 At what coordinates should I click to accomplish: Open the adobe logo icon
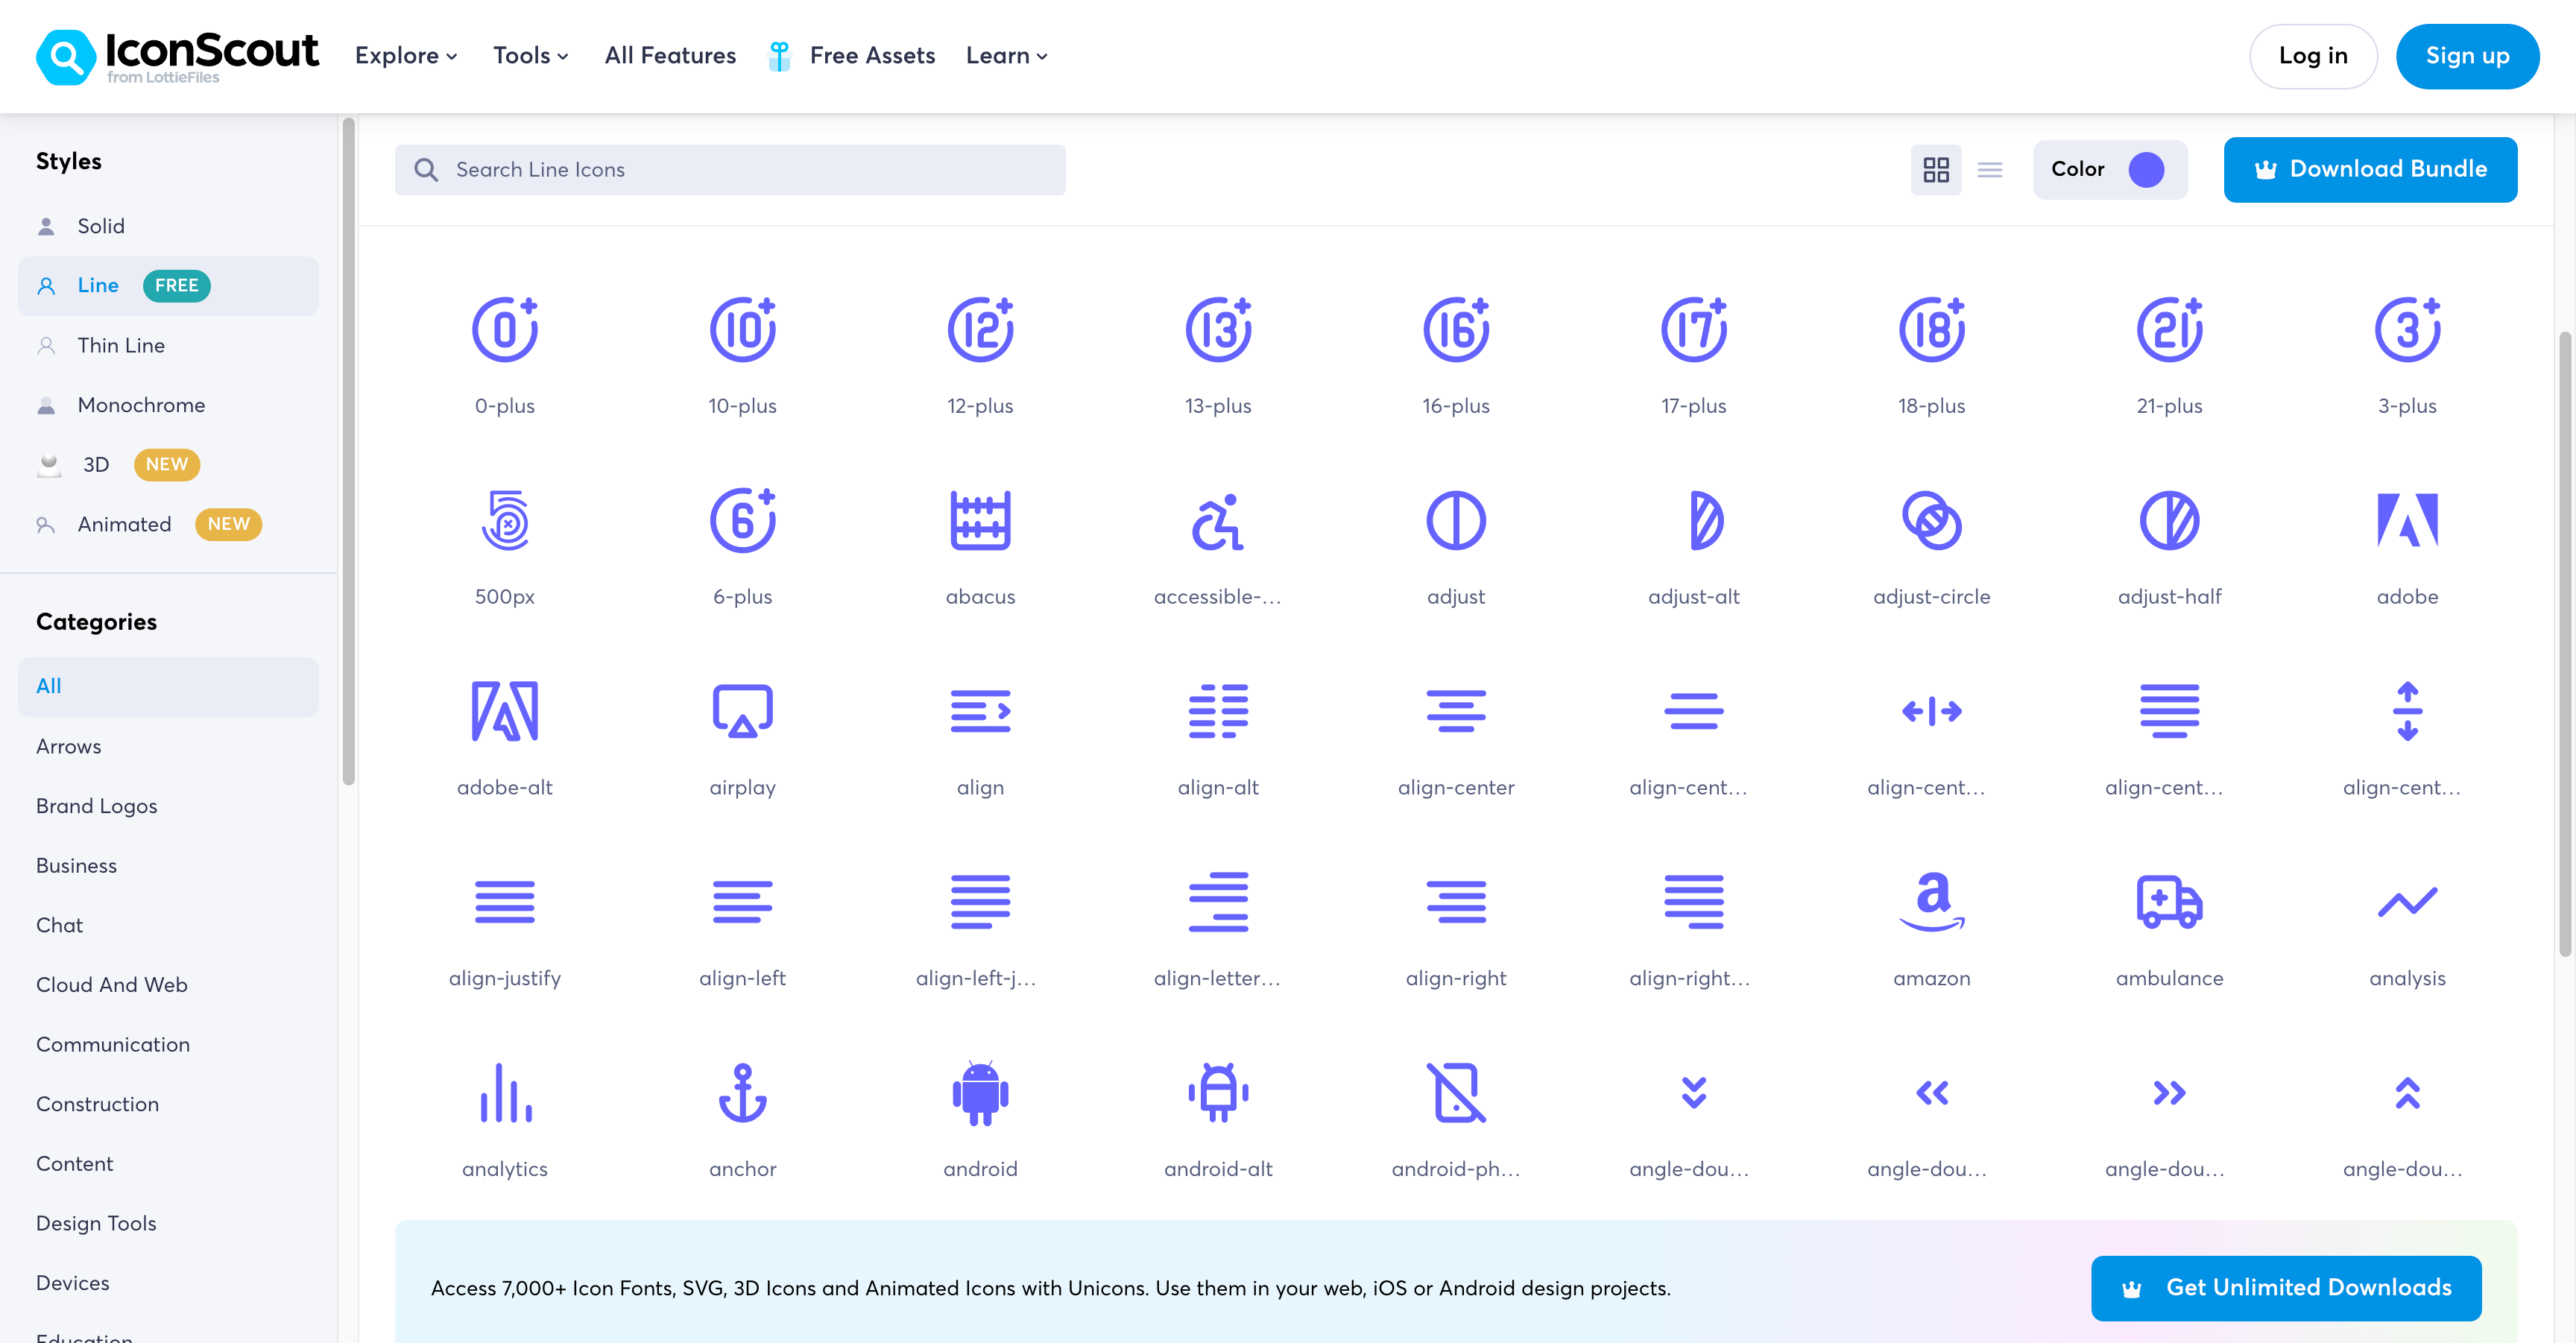(2407, 521)
